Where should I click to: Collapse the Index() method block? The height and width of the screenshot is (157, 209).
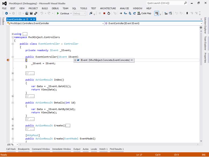13,80
